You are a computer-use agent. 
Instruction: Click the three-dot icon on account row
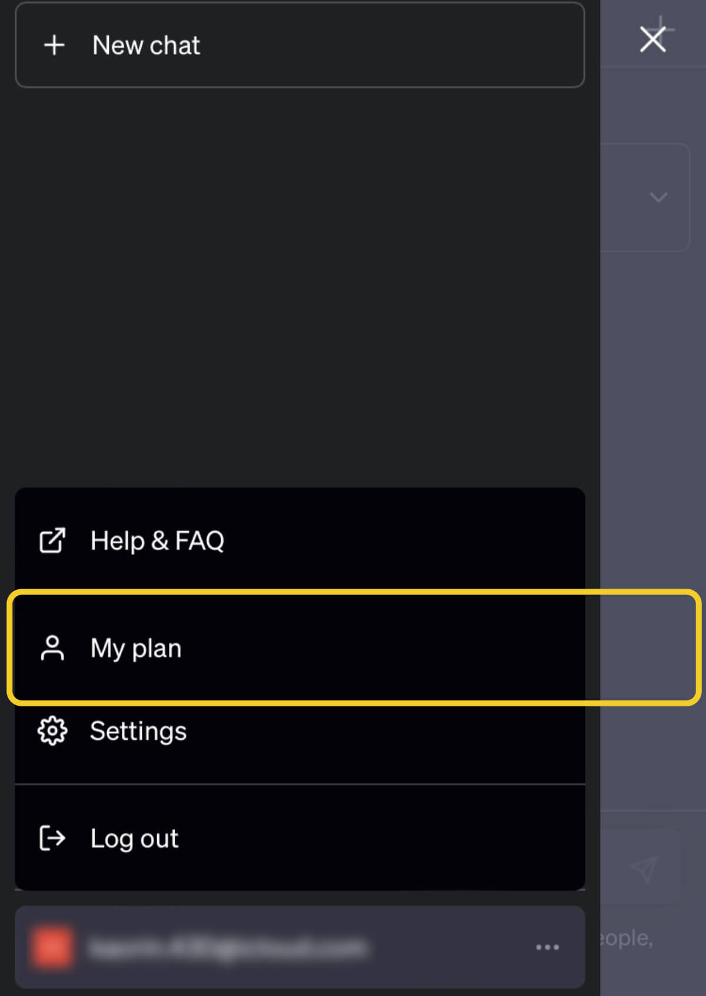[x=547, y=947]
